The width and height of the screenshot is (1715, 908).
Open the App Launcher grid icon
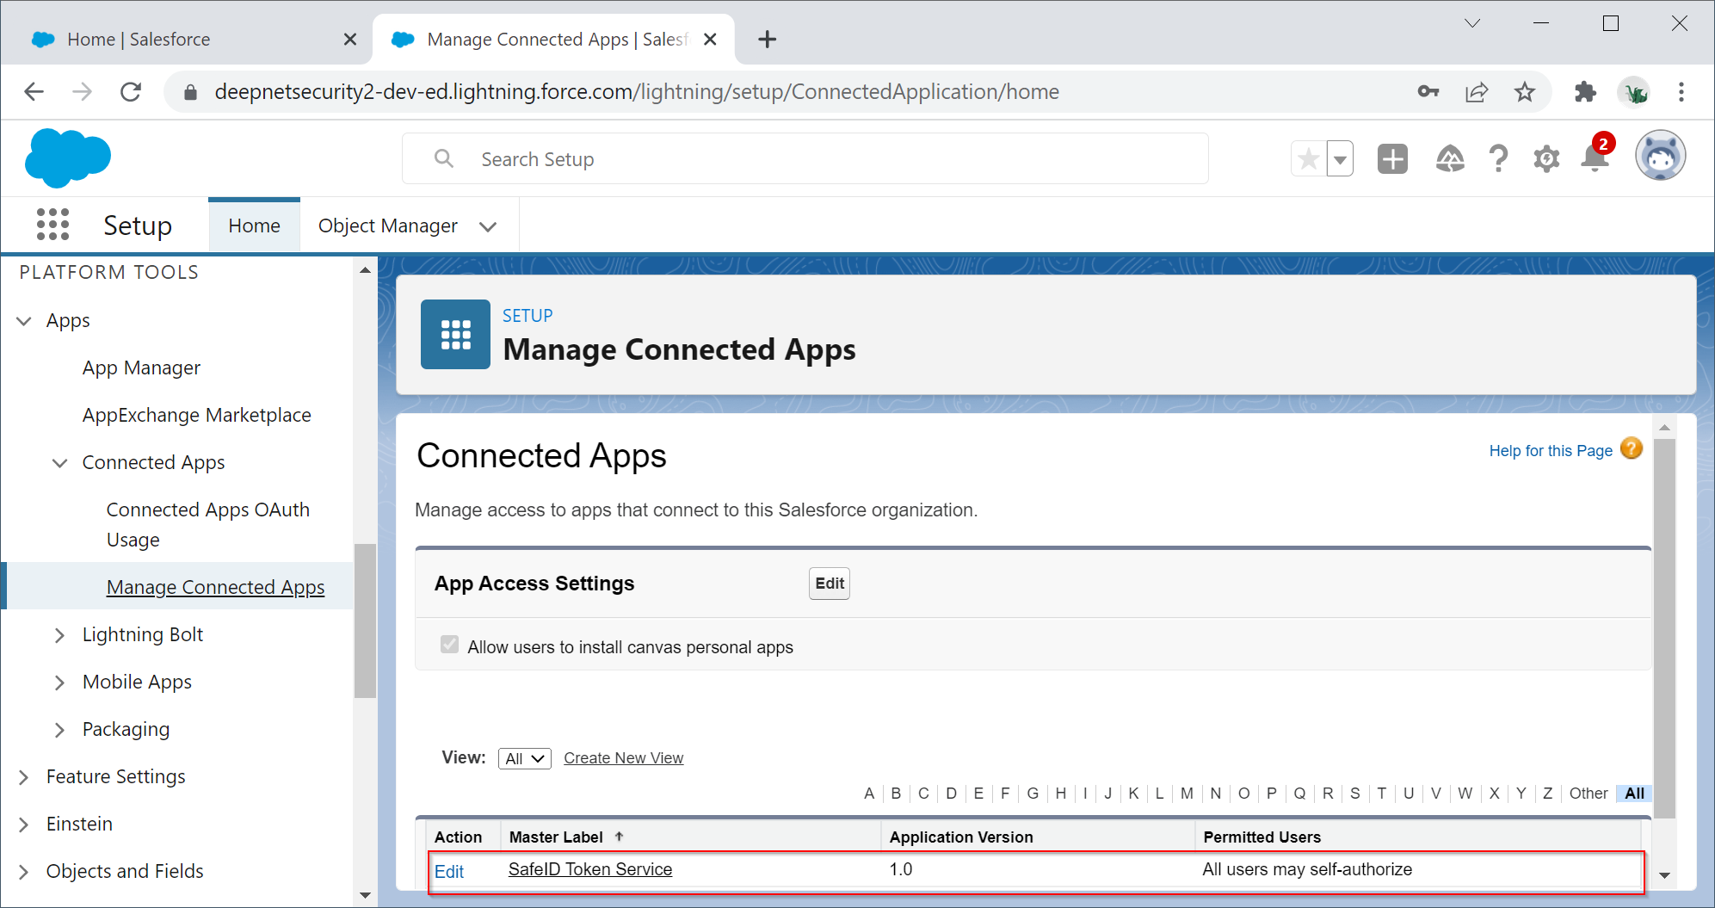[x=52, y=225]
